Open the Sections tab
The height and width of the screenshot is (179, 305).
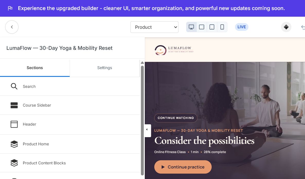35,68
